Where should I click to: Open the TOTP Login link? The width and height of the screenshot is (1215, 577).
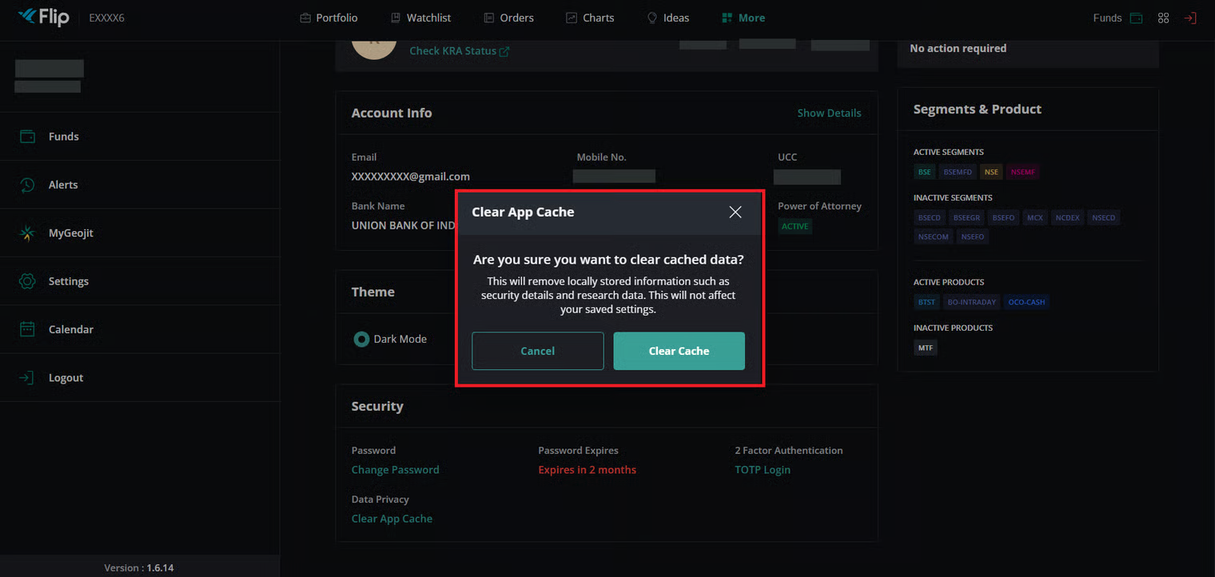tap(762, 470)
